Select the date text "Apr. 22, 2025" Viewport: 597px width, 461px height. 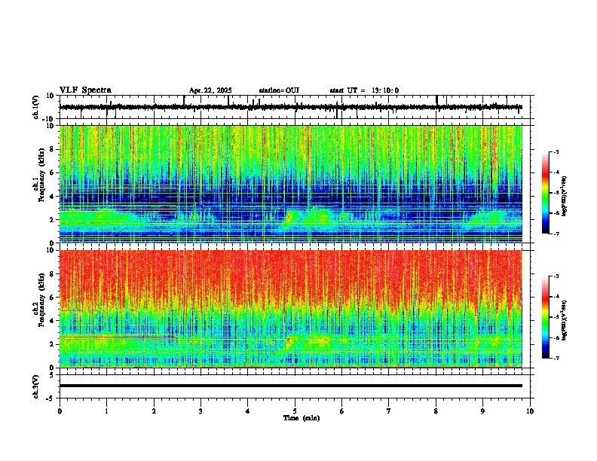tap(210, 90)
